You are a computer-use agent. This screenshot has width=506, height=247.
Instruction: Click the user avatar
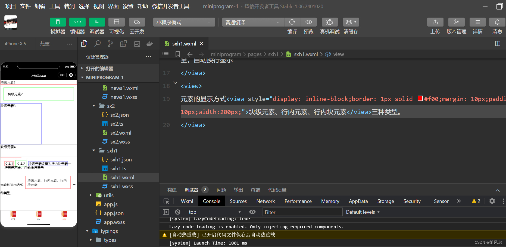[x=11, y=22]
